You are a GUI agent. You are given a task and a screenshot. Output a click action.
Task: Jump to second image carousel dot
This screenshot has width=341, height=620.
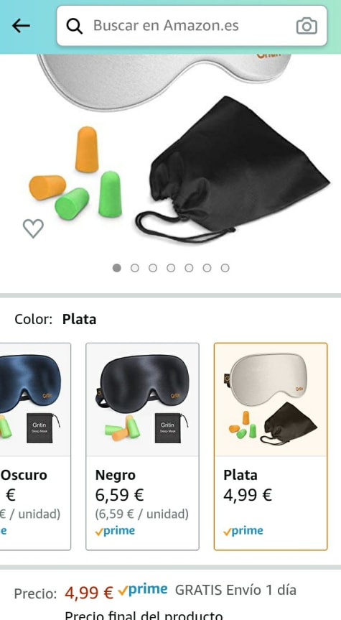click(x=135, y=268)
